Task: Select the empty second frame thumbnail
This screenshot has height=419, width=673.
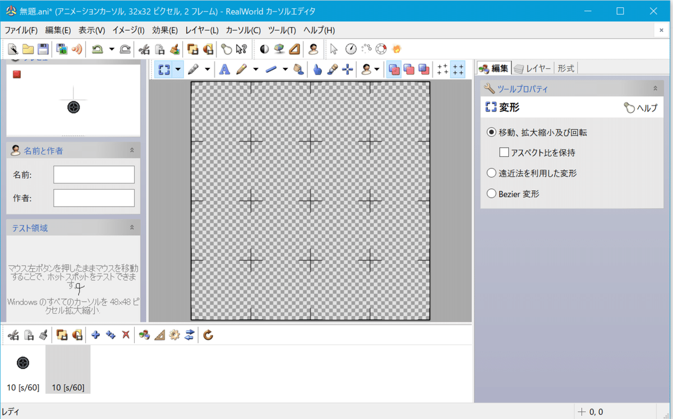Action: click(68, 369)
